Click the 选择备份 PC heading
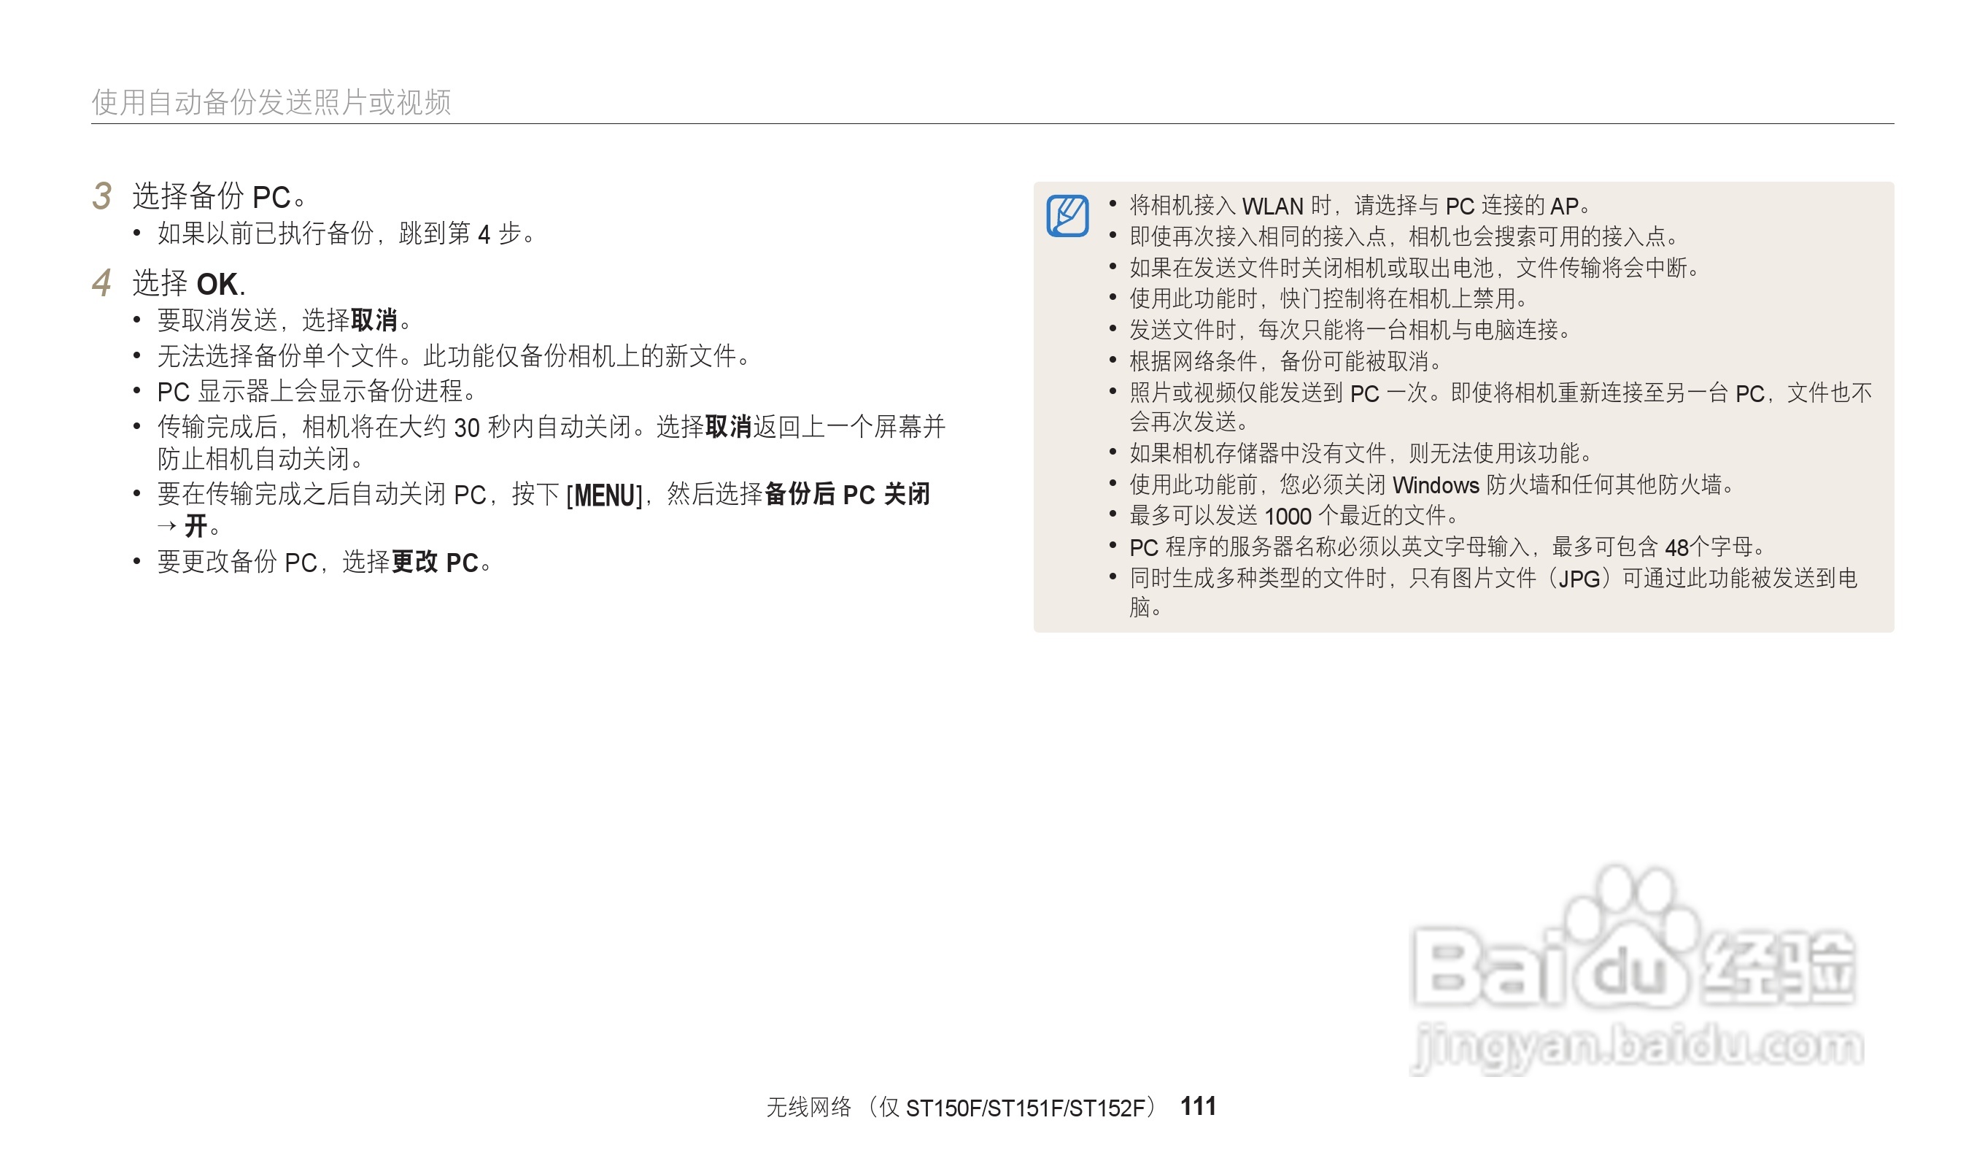The height and width of the screenshot is (1158, 1985). click(218, 197)
